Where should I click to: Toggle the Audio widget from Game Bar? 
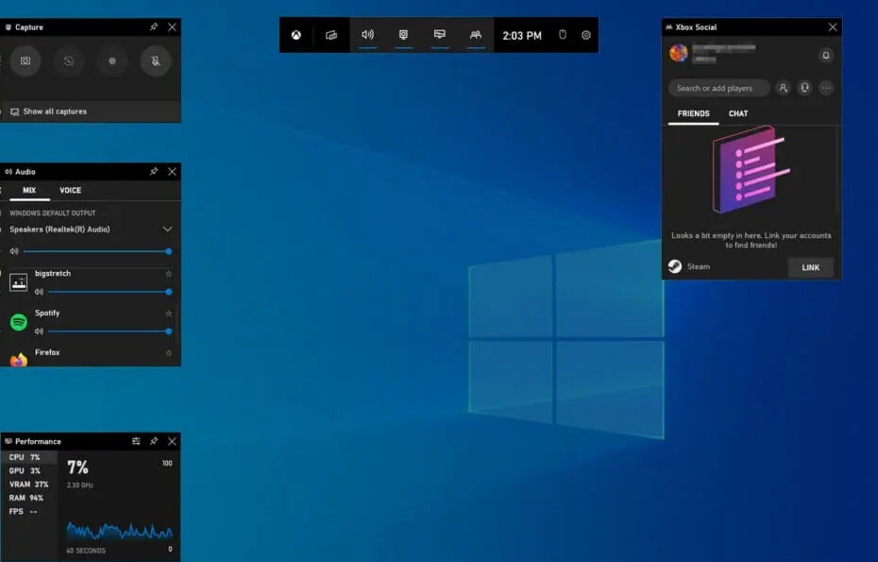[x=367, y=35]
